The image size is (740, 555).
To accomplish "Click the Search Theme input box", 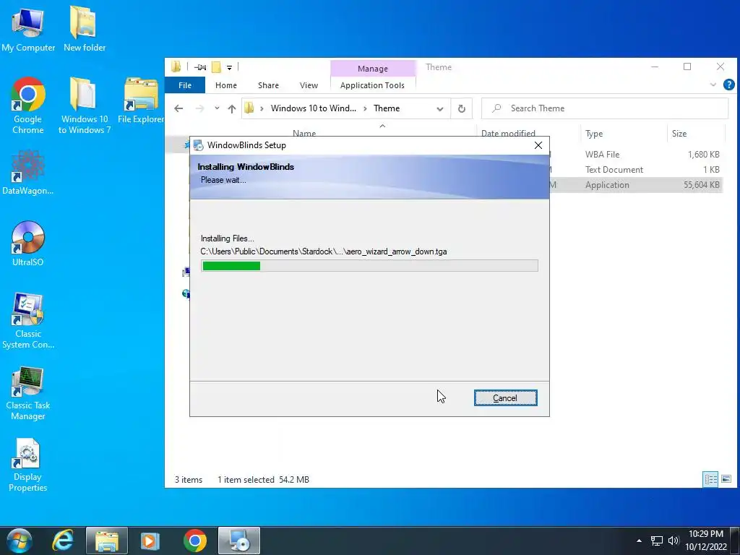I will click(605, 108).
